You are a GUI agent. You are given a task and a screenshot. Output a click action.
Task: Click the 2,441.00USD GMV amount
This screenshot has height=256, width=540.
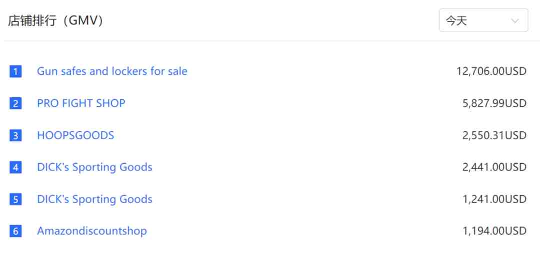[494, 167]
